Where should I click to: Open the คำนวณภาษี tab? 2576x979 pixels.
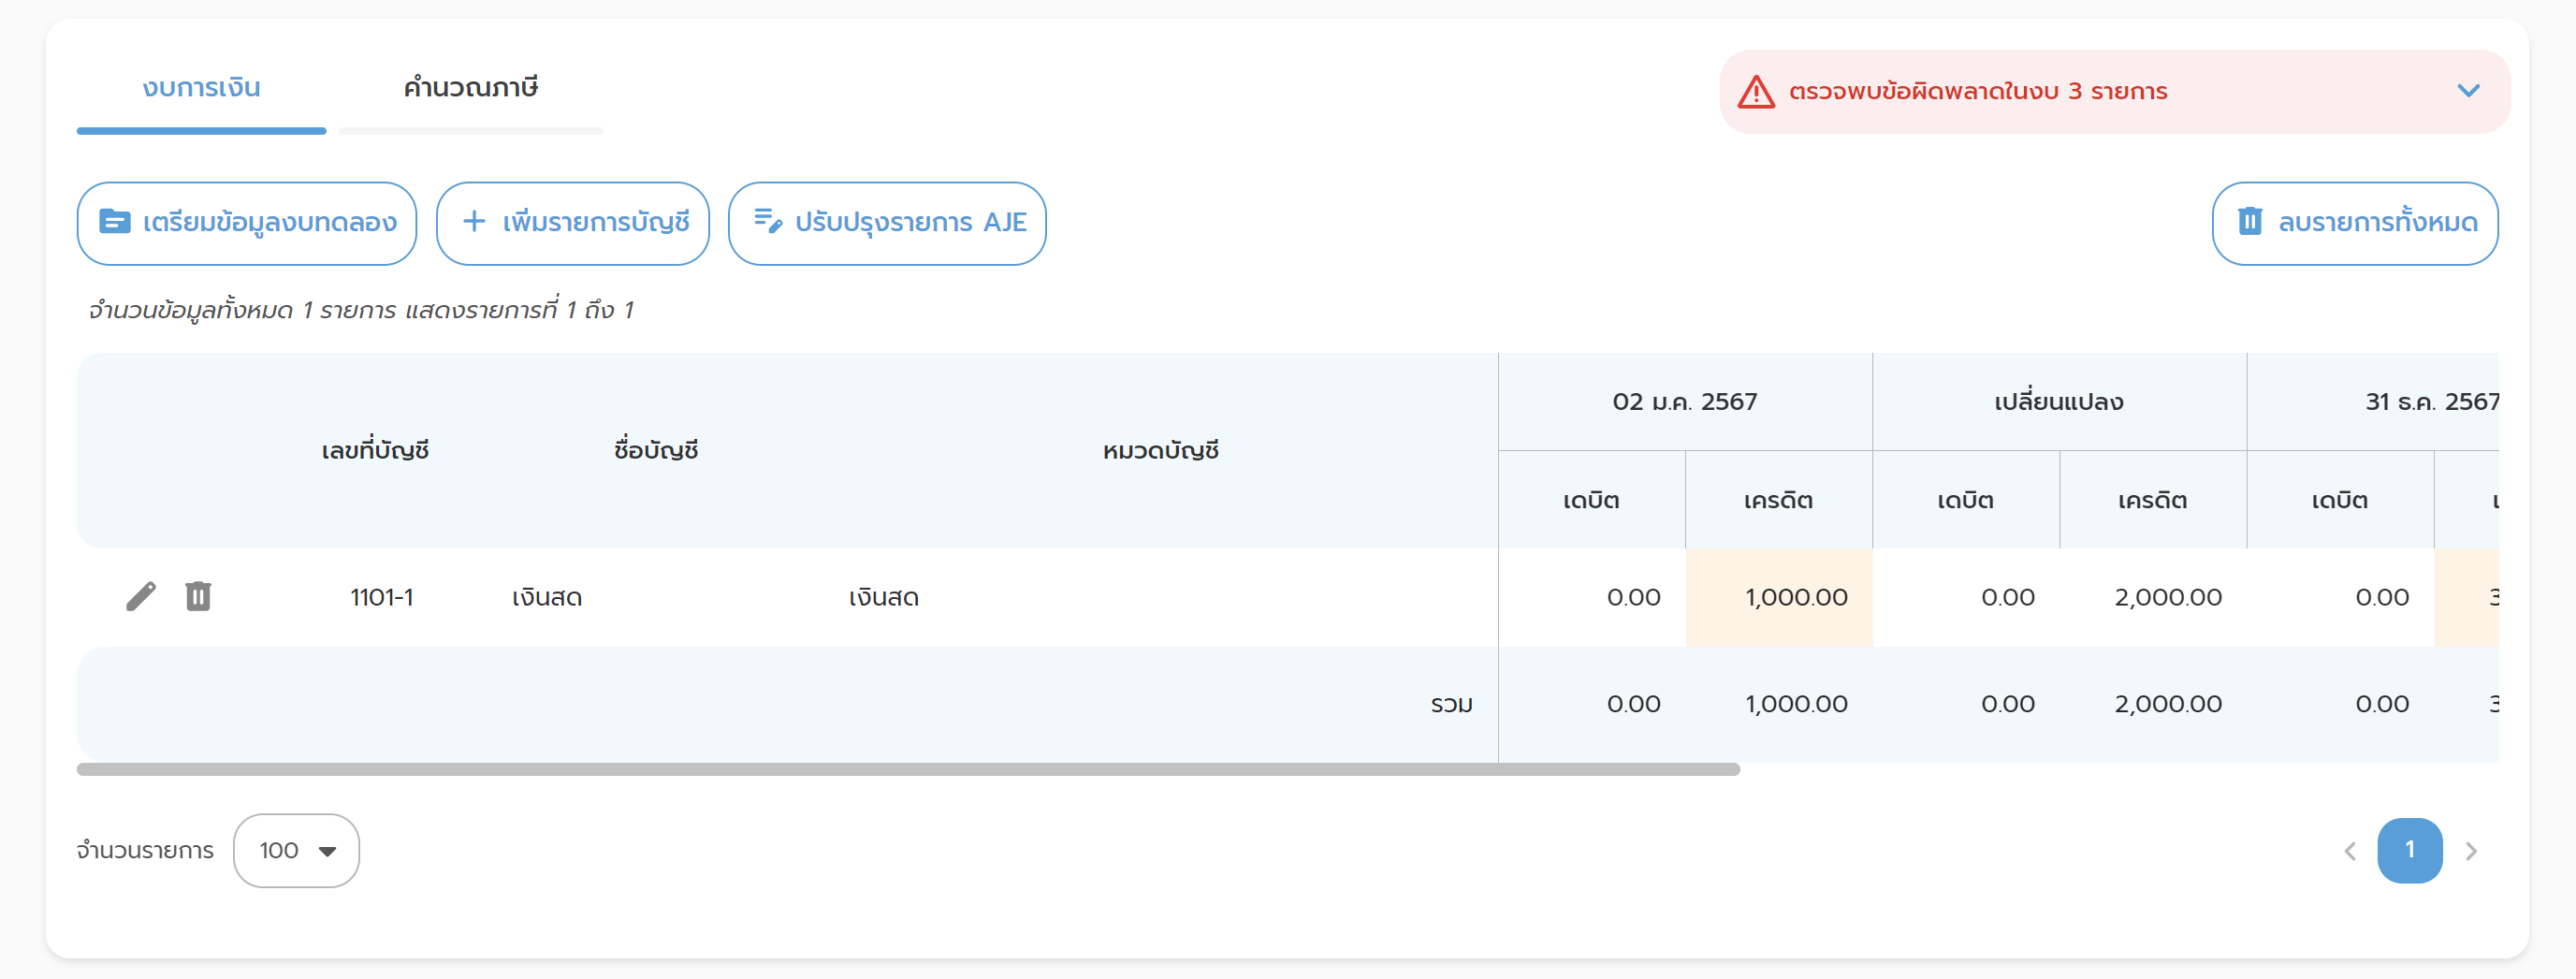470,88
